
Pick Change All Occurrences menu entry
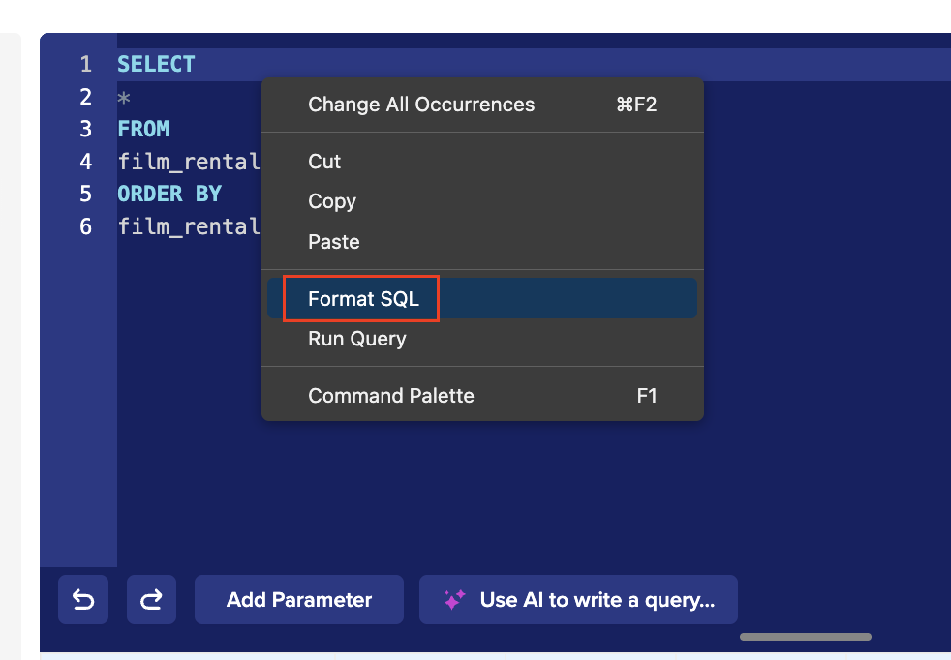[420, 105]
